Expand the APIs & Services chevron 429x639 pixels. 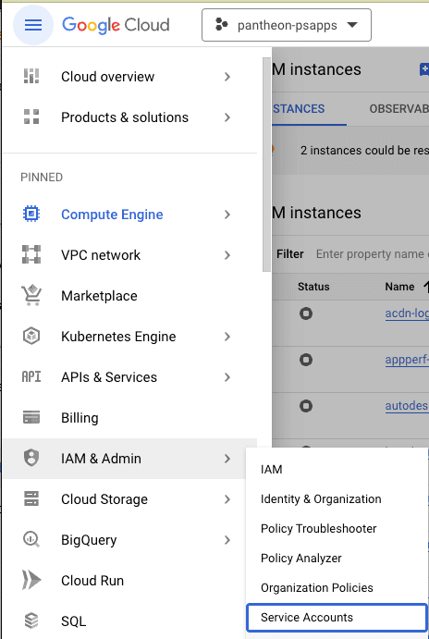tap(227, 377)
